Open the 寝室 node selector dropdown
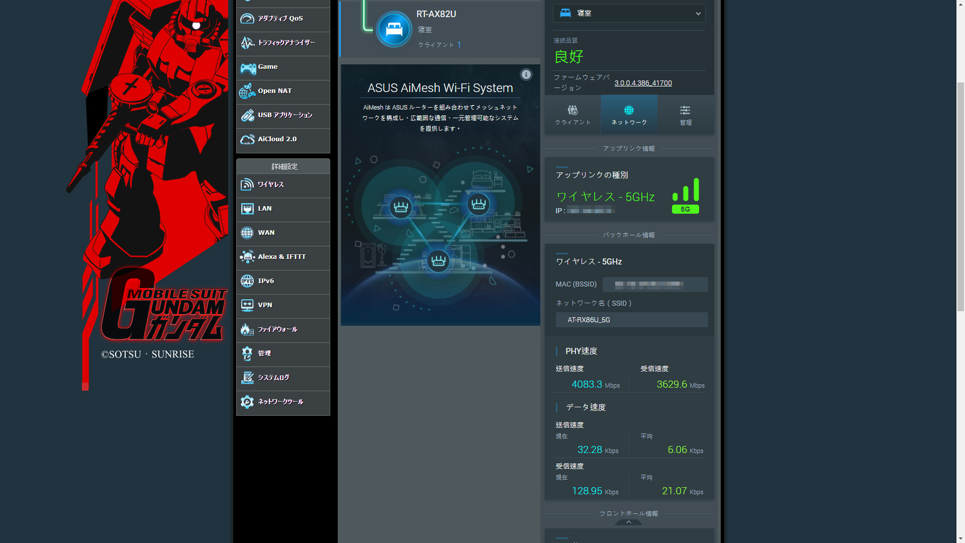 (x=629, y=14)
